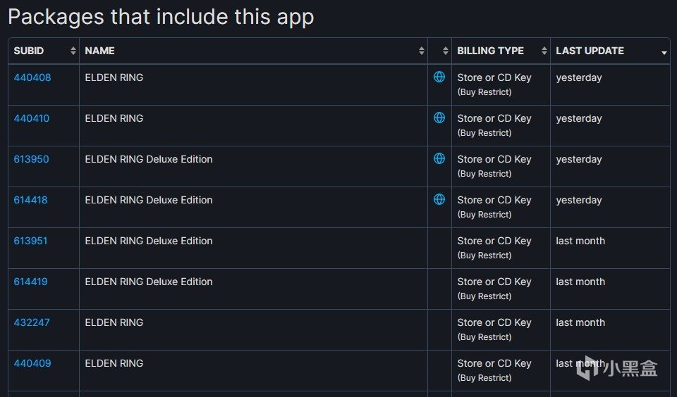677x397 pixels.
Task: Click the globe icon in row 440410
Action: point(439,118)
